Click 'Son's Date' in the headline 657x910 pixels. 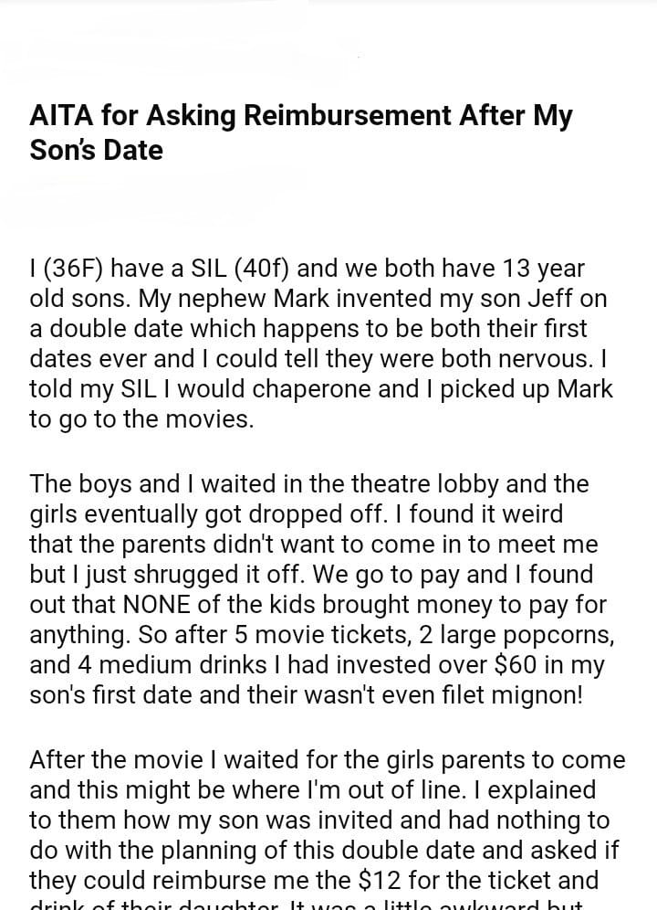(96, 150)
